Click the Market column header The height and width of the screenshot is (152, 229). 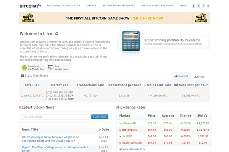tap(124, 116)
